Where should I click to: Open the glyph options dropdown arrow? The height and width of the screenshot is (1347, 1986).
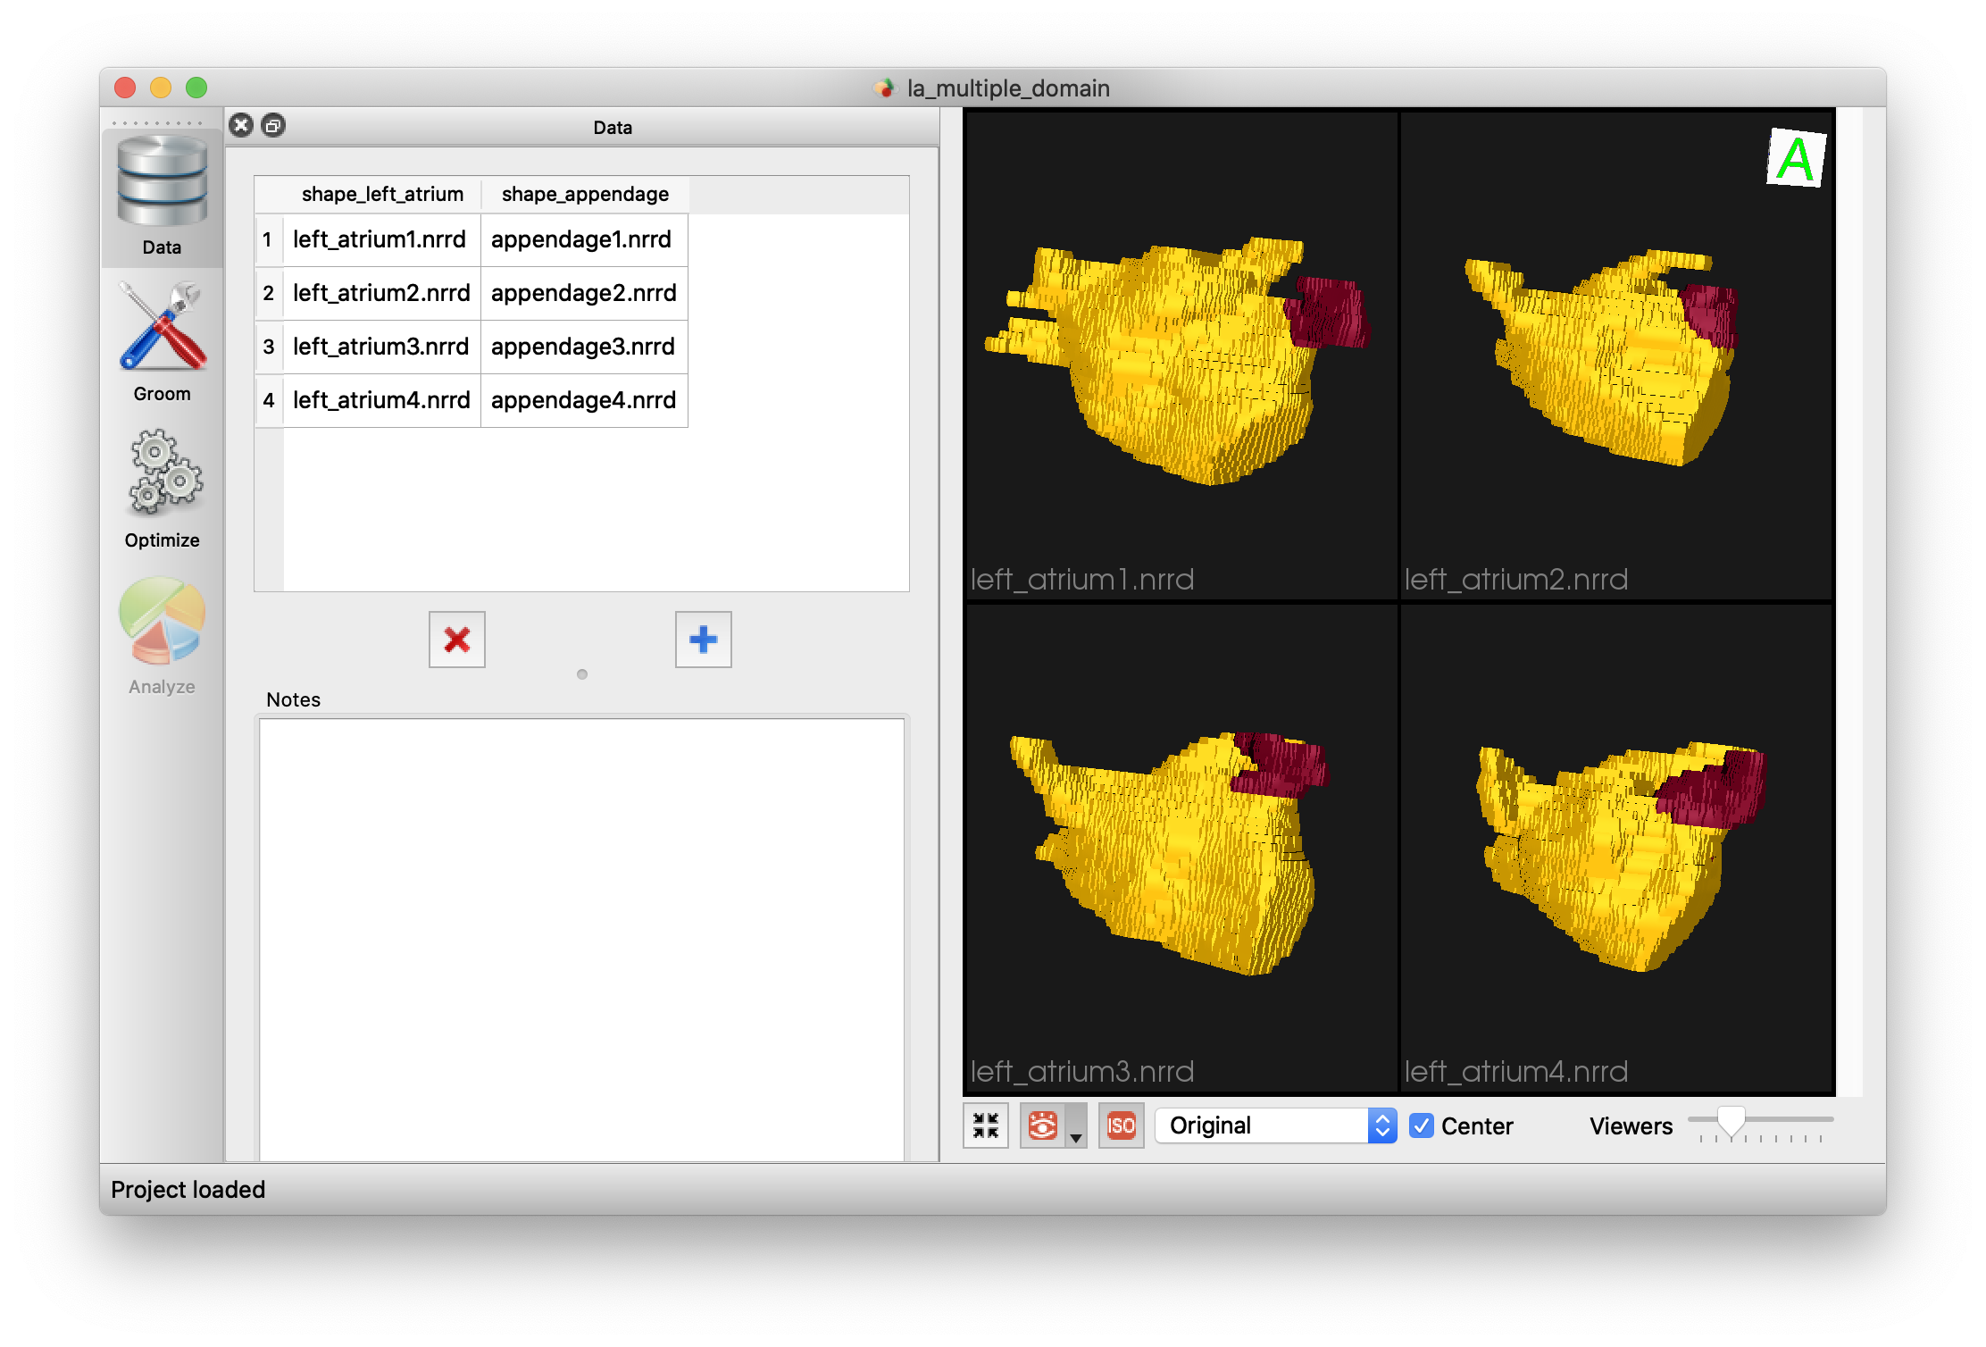point(1076,1125)
